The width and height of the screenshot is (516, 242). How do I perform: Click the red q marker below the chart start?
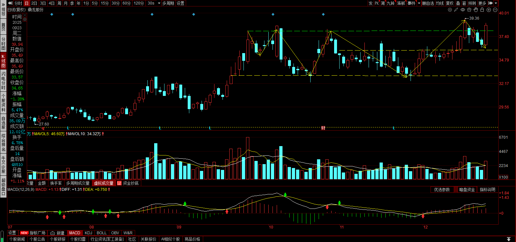click(43, 128)
